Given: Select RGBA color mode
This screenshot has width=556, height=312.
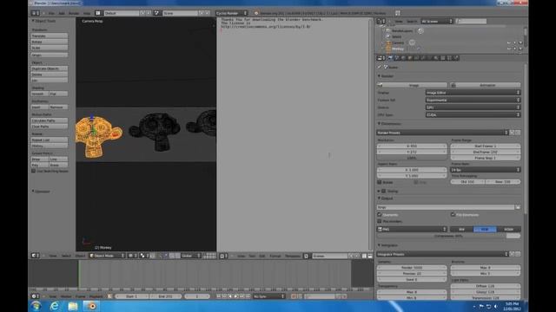Looking at the screenshot, I should [509, 229].
